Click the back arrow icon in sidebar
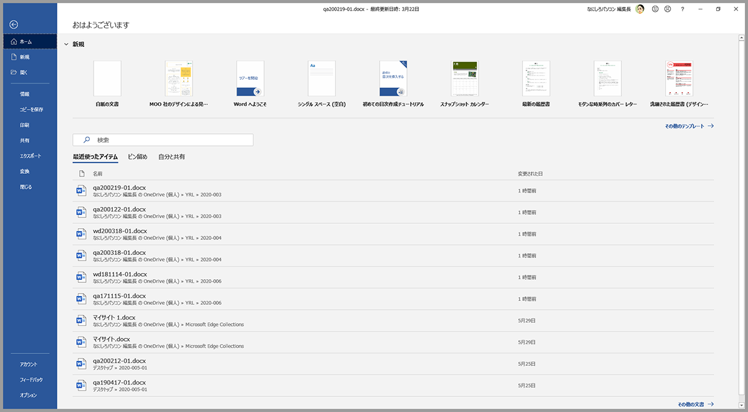 [x=14, y=24]
